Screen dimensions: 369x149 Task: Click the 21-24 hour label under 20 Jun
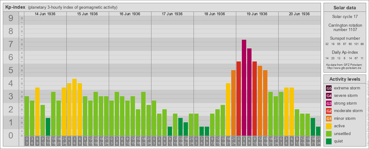[x=318, y=141]
